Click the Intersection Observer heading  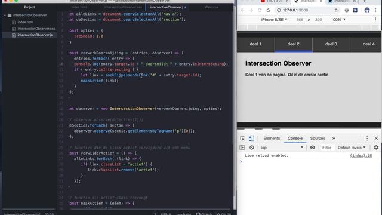[278, 63]
